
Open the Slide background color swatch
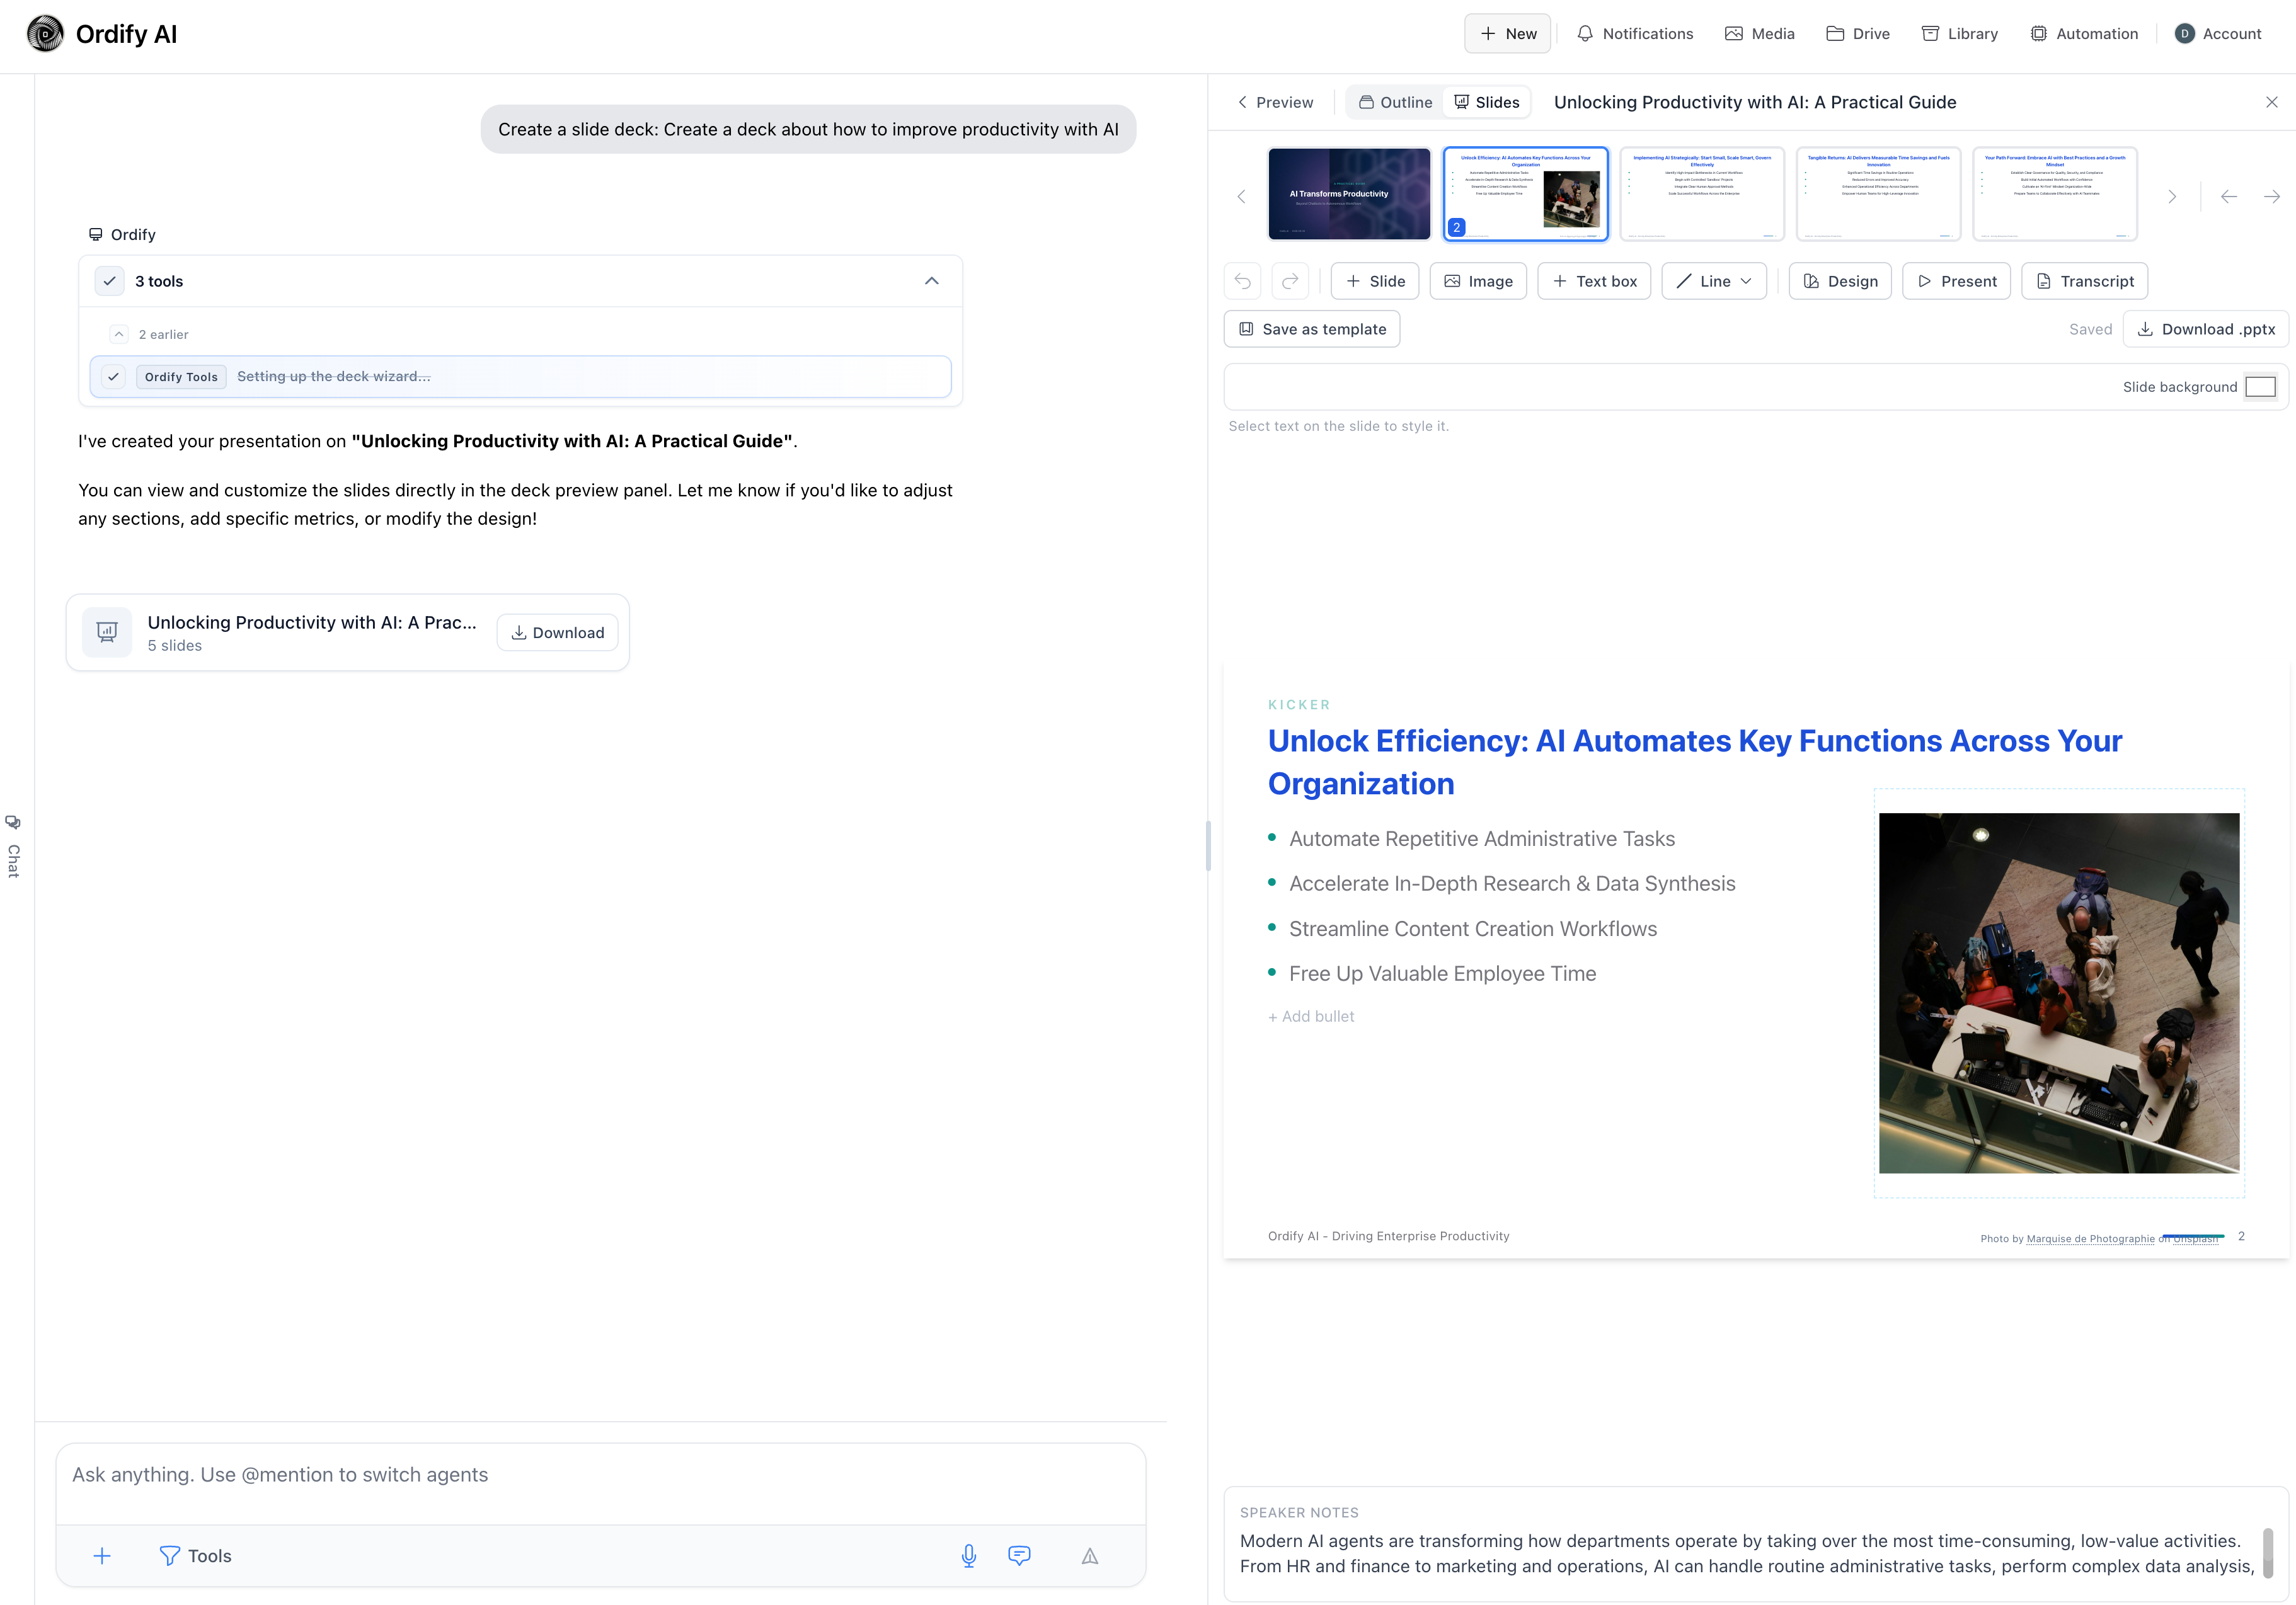(x=2260, y=387)
